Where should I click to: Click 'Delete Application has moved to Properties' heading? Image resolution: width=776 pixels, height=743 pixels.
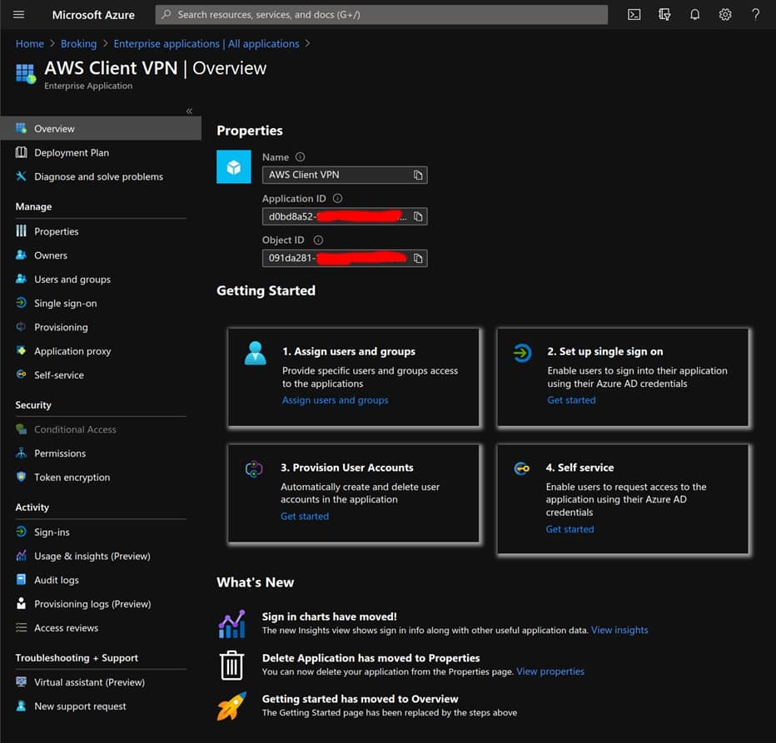click(x=371, y=658)
